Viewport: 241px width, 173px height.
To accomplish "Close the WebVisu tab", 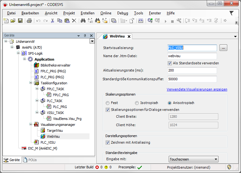I will pos(129,37).
